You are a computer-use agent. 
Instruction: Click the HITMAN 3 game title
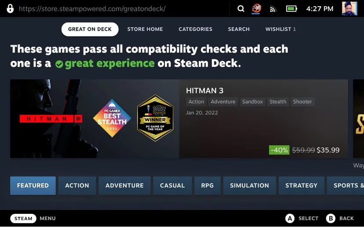tap(204, 91)
